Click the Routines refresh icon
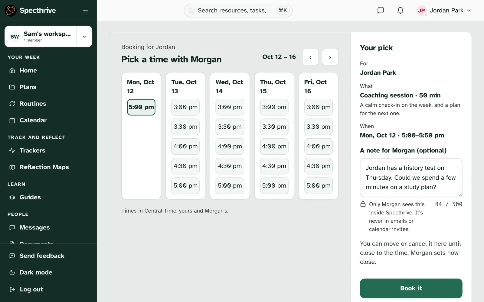This screenshot has width=484, height=302. pyautogui.click(x=12, y=104)
